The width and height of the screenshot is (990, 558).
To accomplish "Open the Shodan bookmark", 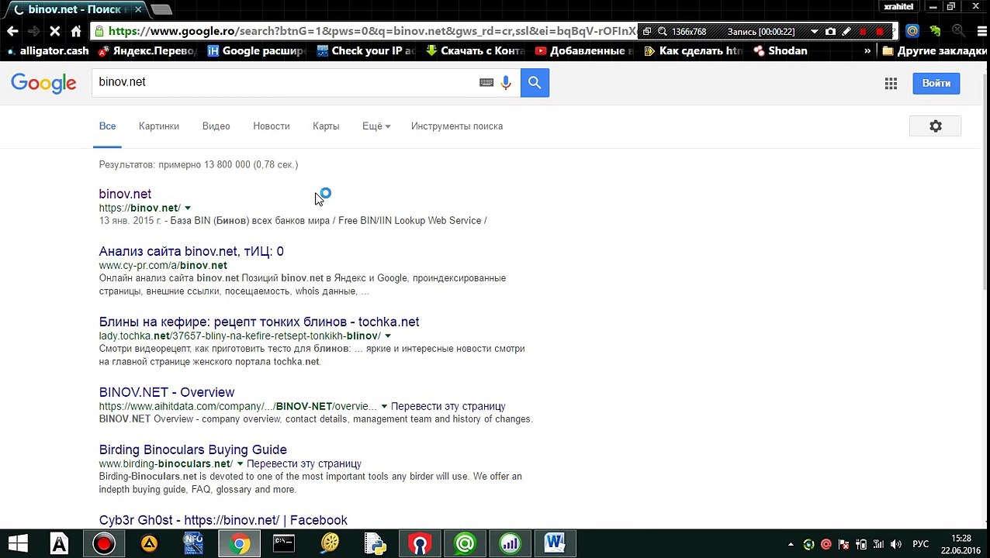I will [x=781, y=51].
